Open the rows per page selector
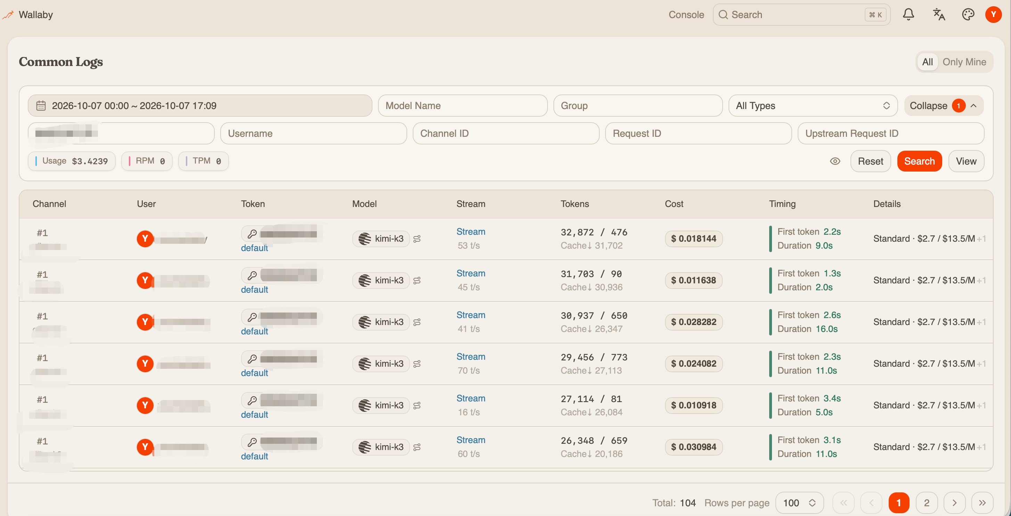Image resolution: width=1011 pixels, height=516 pixels. coord(799,503)
